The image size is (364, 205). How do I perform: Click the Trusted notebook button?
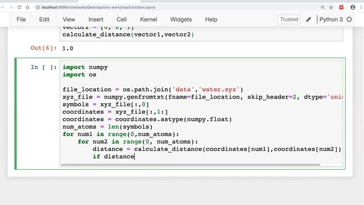click(x=289, y=19)
